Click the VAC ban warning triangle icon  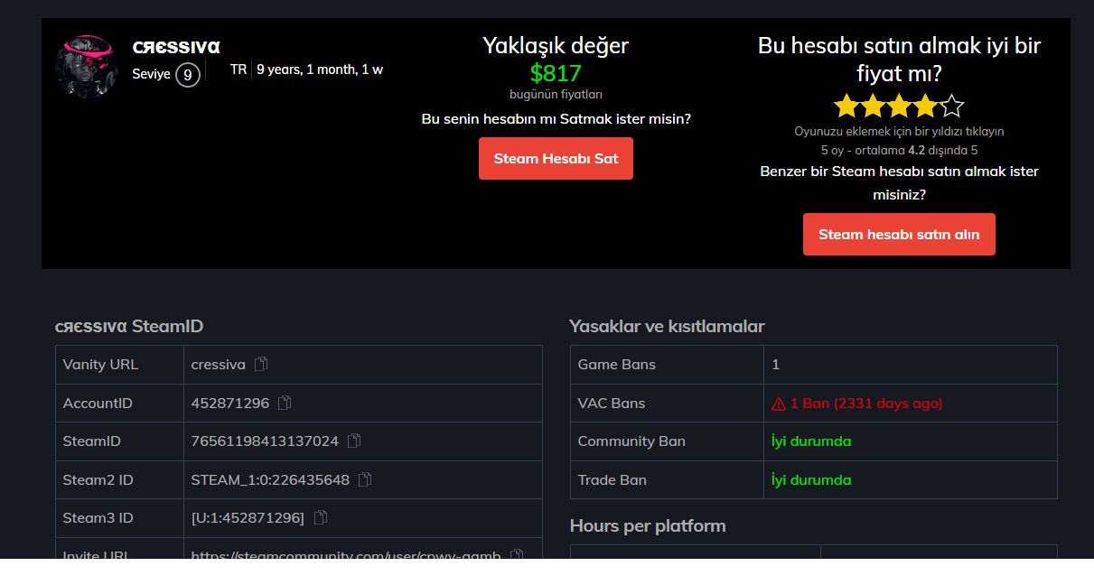779,404
